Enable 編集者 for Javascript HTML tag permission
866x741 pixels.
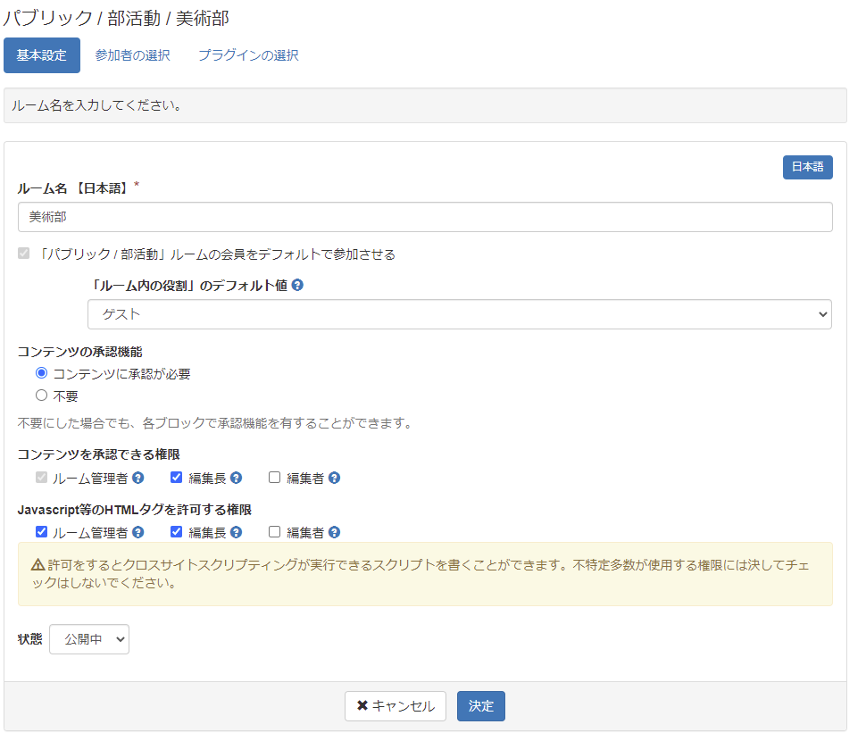click(275, 533)
